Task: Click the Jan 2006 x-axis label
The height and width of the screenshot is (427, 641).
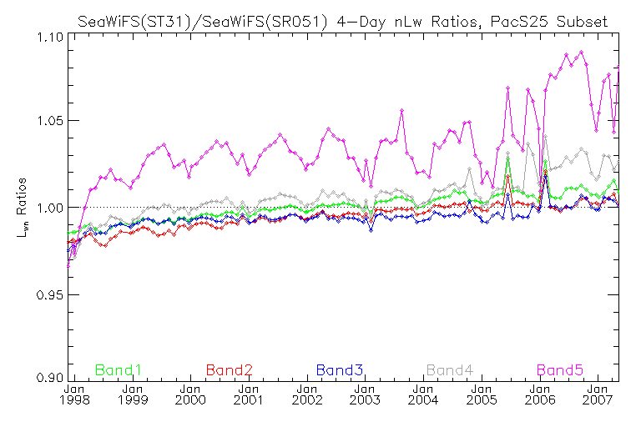Action: pos(540,394)
